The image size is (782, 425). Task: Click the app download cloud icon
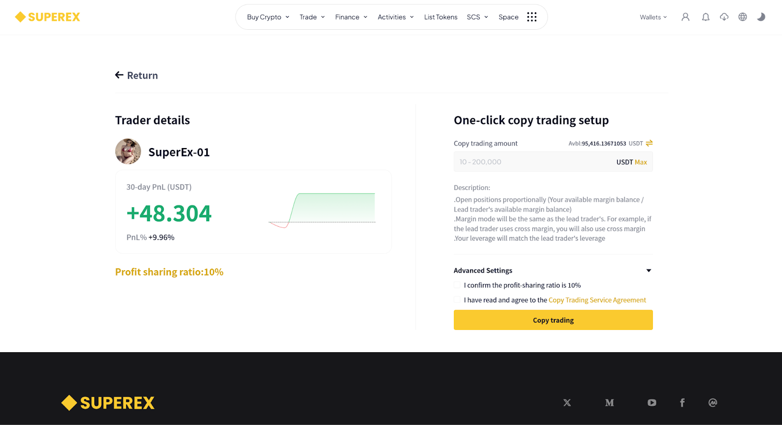click(x=724, y=17)
